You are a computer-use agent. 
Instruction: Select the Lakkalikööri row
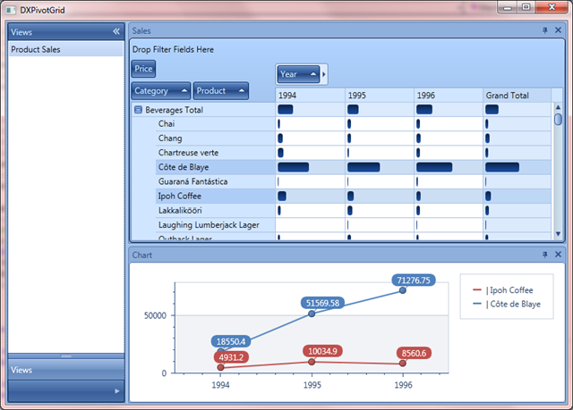(216, 210)
